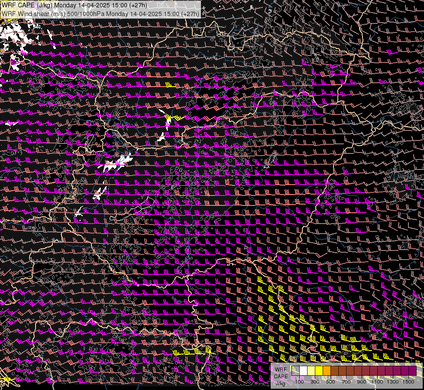Click the J/kg unit label in legend

point(280,383)
